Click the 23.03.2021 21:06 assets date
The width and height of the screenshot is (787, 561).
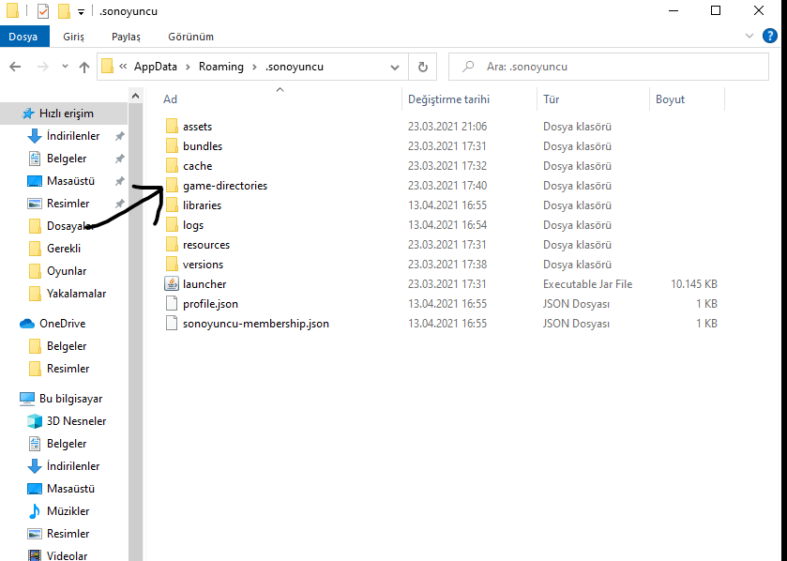447,127
